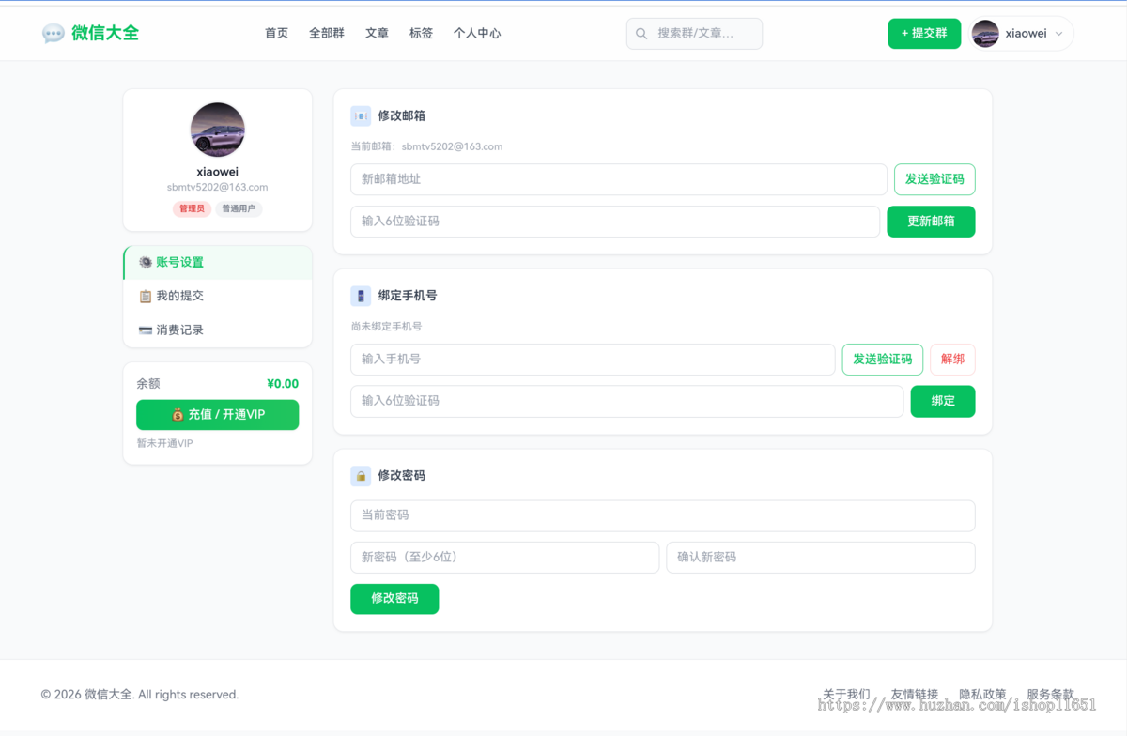Click the 微信大全 chat bubble logo icon
1127x736 pixels.
(x=54, y=34)
